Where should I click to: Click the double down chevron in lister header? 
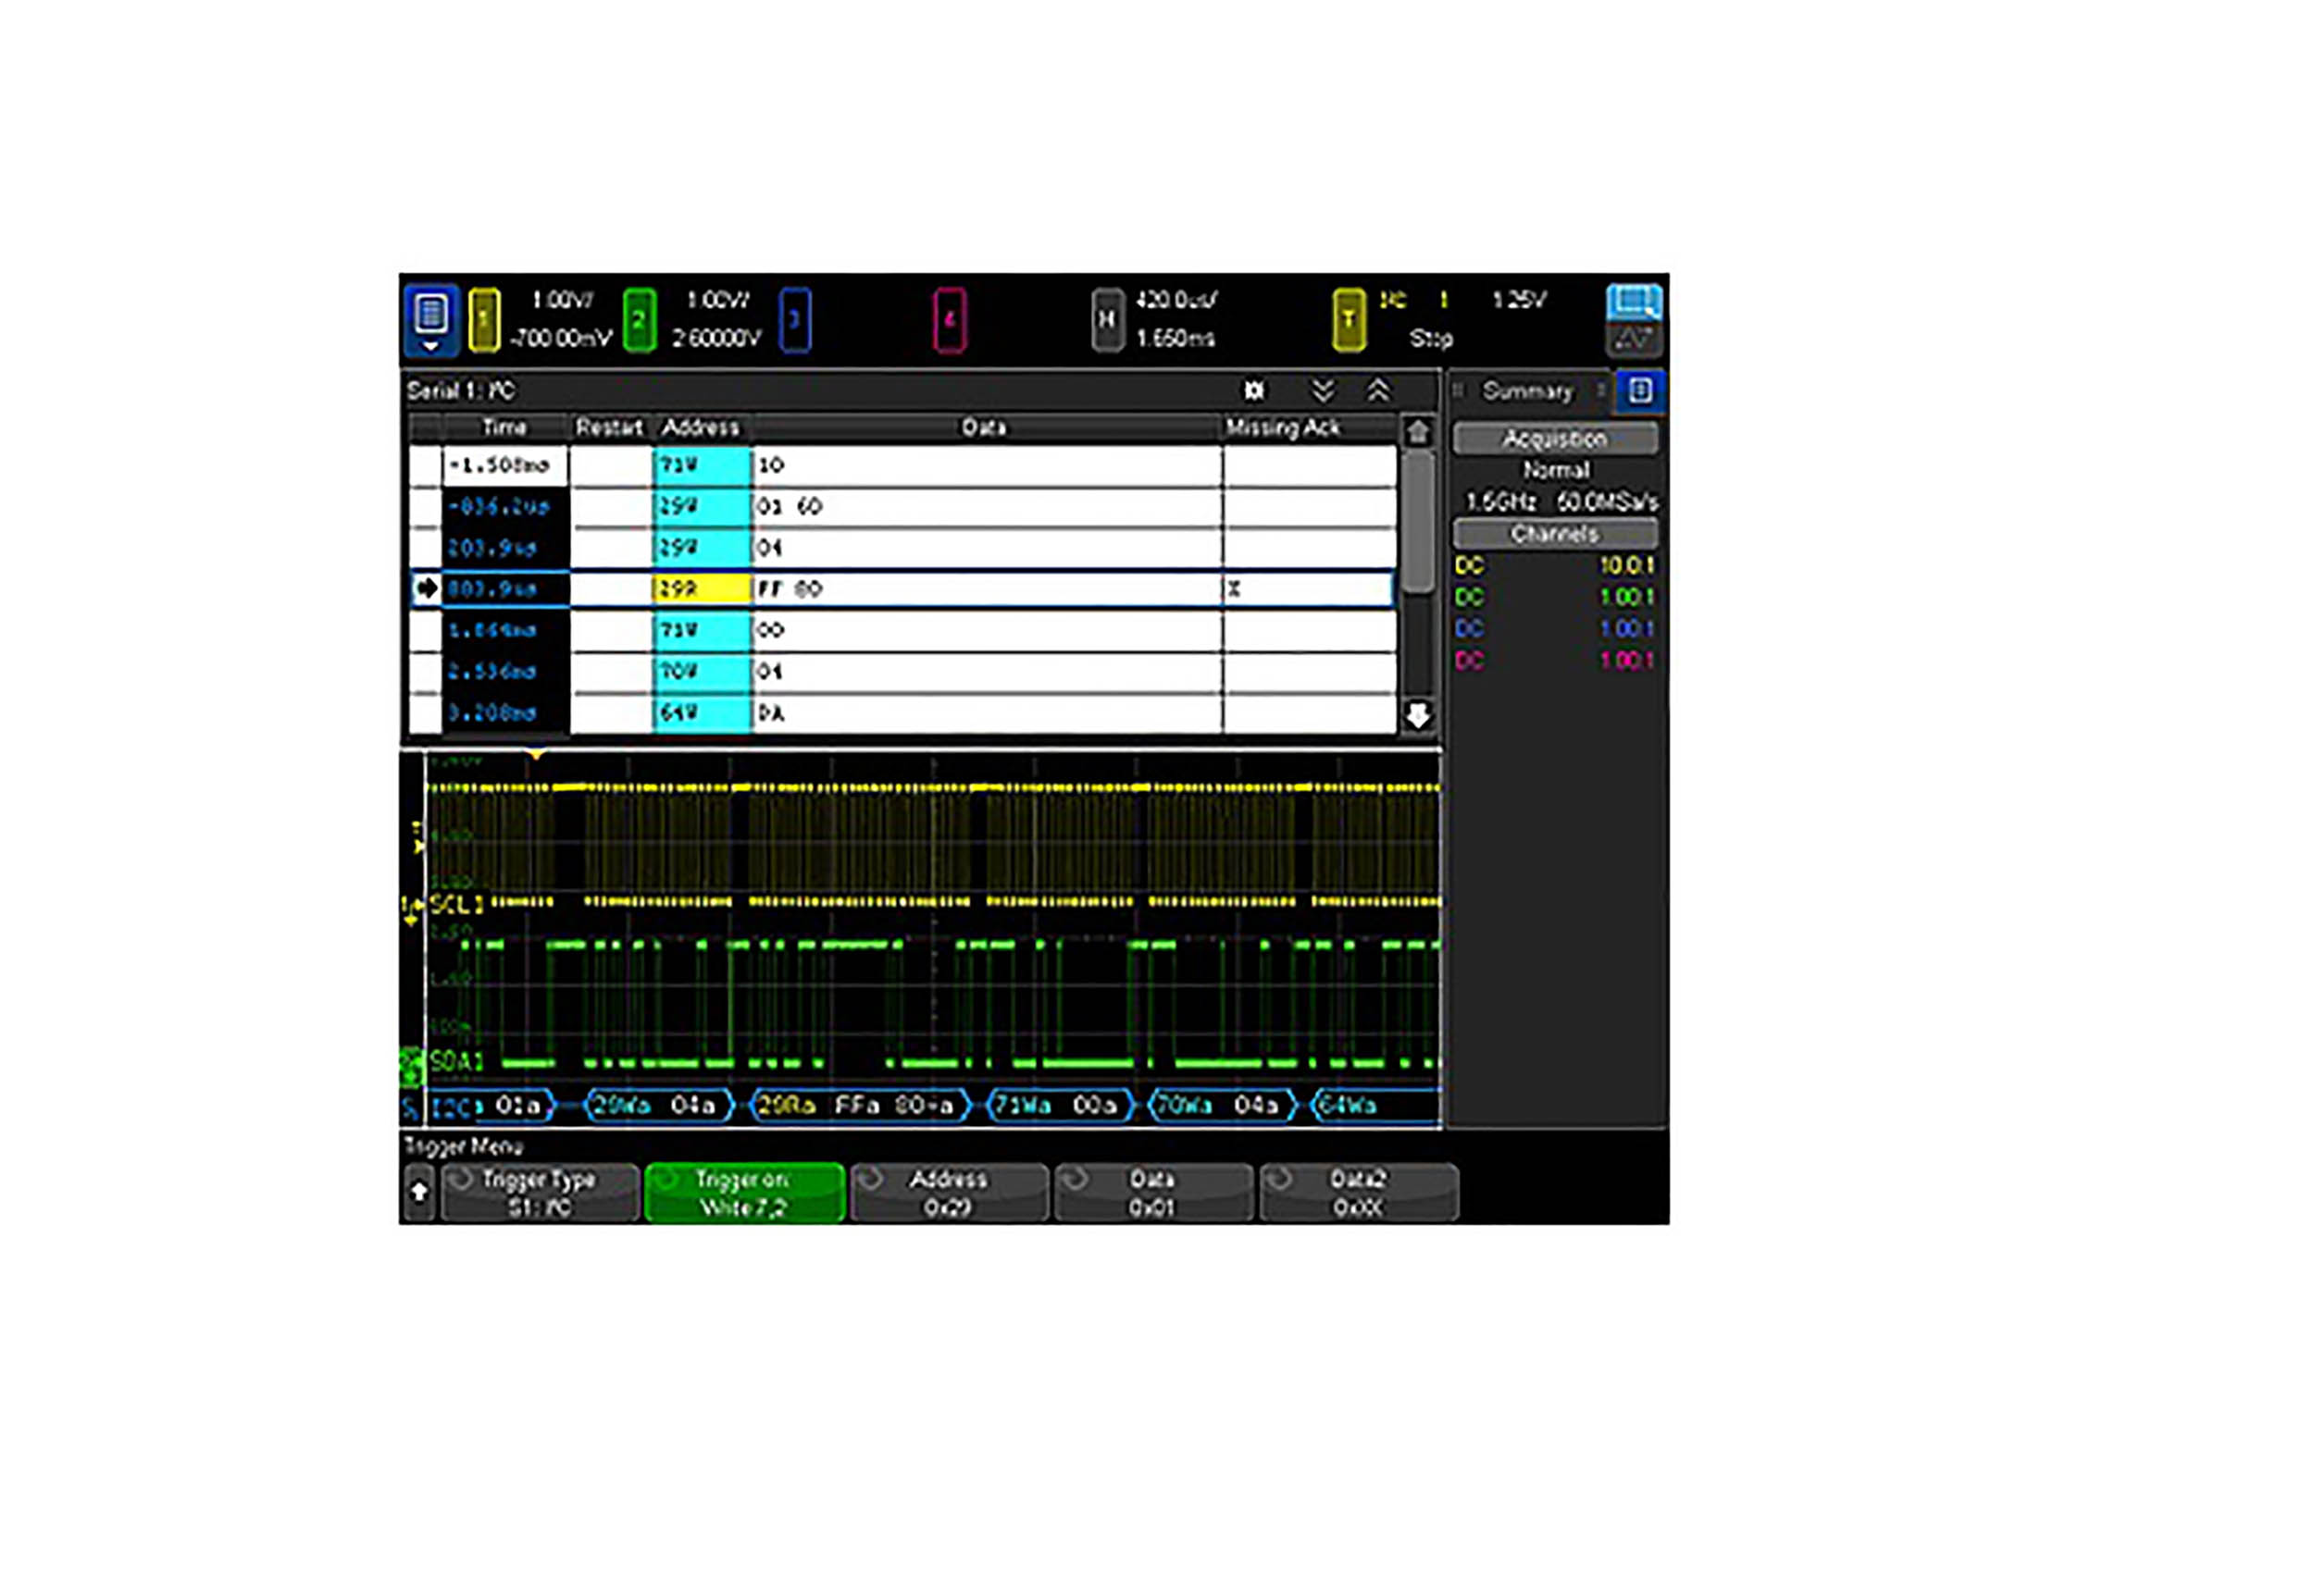1323,390
